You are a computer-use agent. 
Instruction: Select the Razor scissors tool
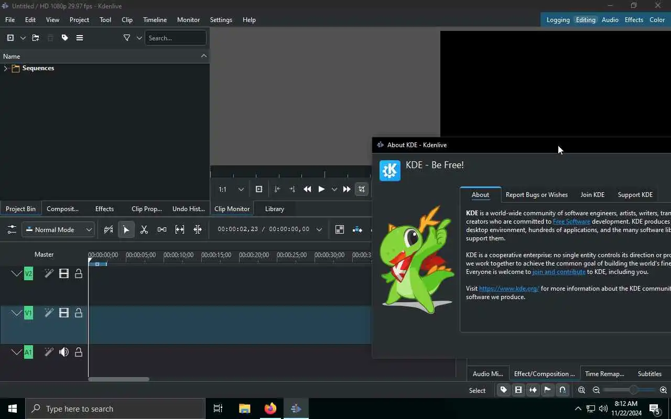pyautogui.click(x=144, y=229)
